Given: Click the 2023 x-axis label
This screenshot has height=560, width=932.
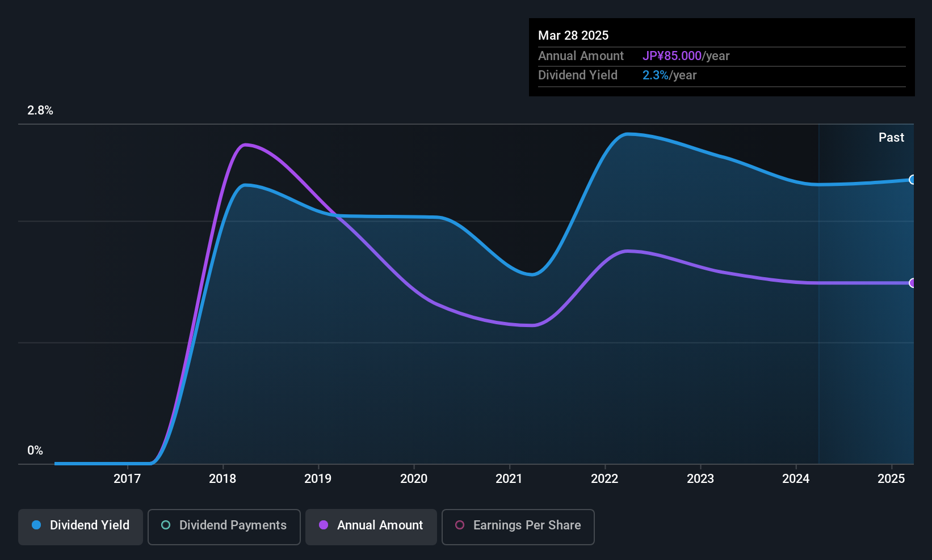Looking at the screenshot, I should [x=700, y=479].
